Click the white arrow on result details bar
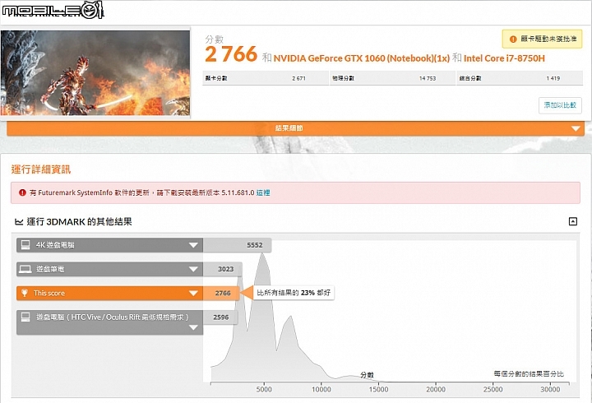Viewport: 592px width, 403px height. pyautogui.click(x=576, y=129)
